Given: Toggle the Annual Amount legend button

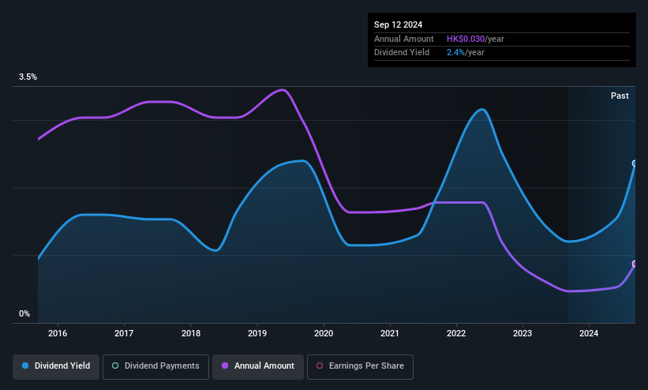Looking at the screenshot, I should pos(258,366).
